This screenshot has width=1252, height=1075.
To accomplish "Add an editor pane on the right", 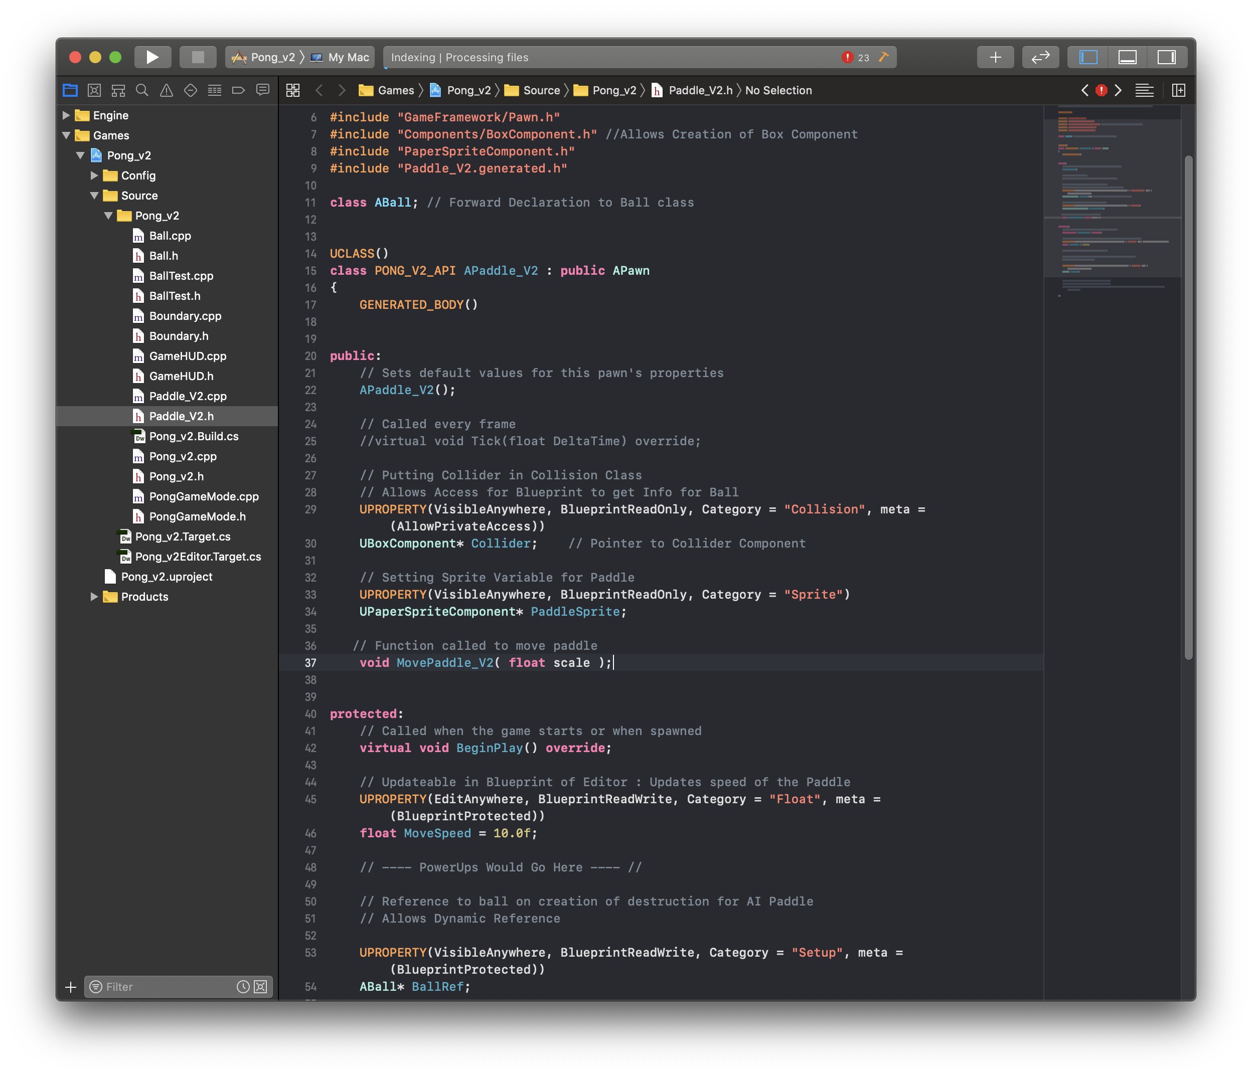I will click(x=1178, y=91).
